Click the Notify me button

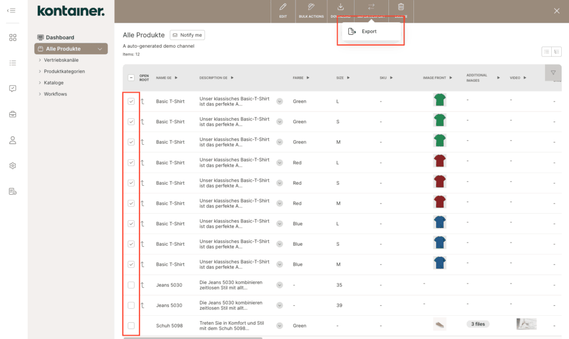pos(187,35)
